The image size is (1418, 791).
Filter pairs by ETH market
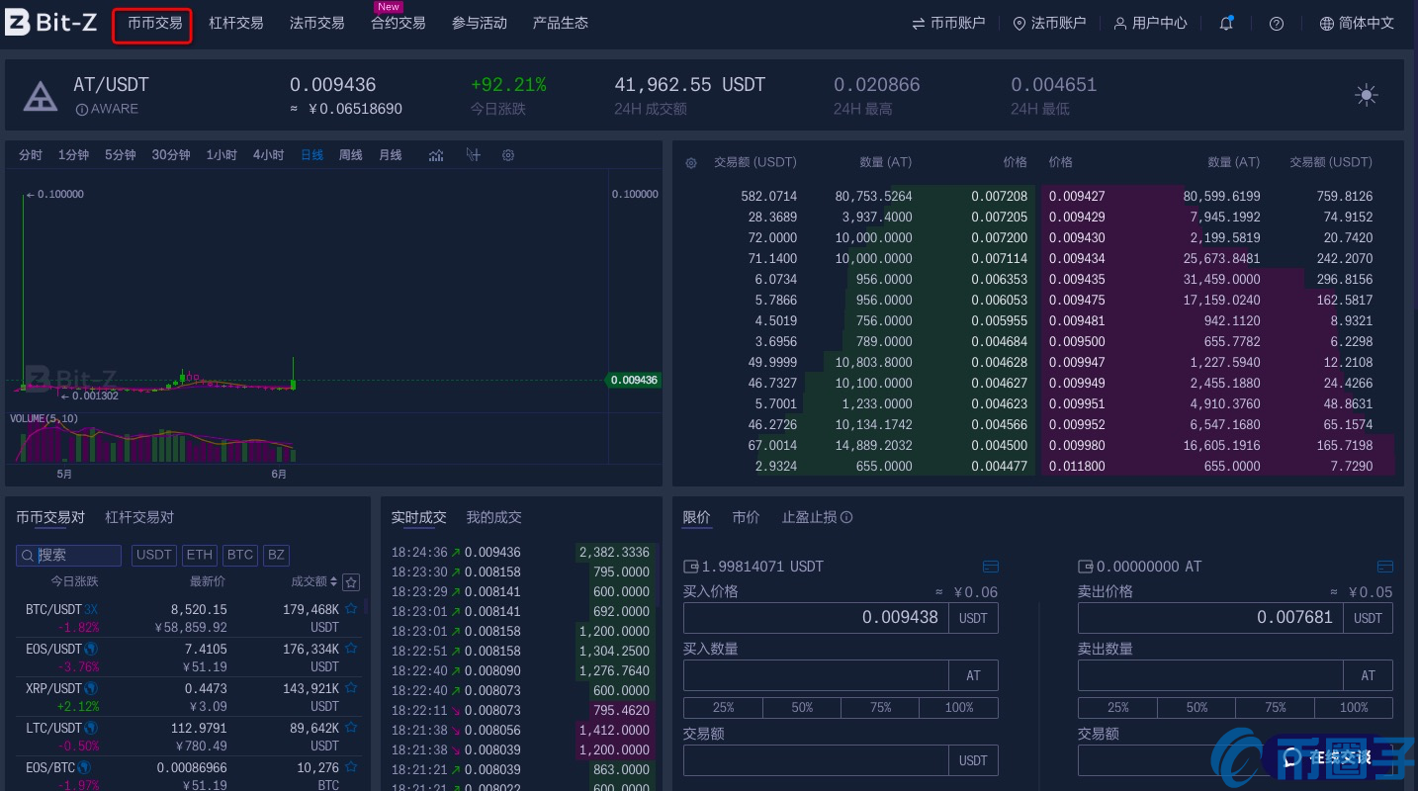coord(200,555)
